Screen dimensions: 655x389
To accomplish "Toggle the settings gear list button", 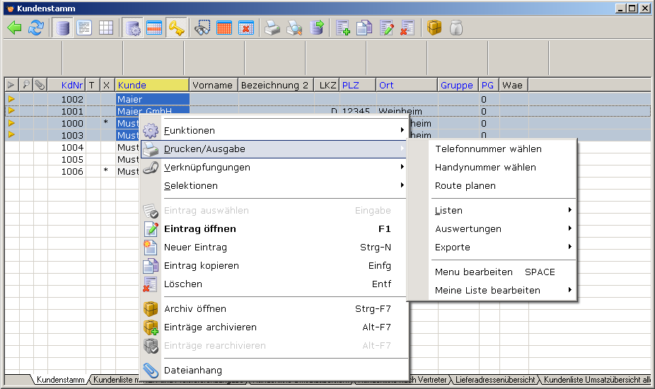I will pyautogui.click(x=132, y=28).
